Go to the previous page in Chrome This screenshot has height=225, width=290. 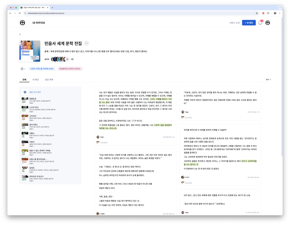click(10, 13)
